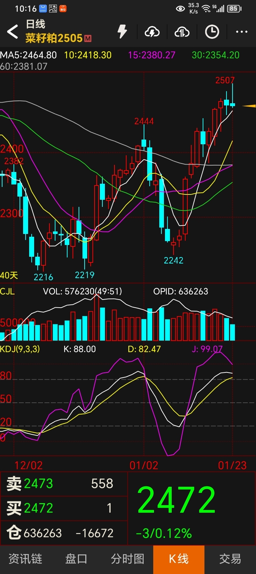The image size is (256, 574).
Task: Tap the K: 88.00 value
Action: pos(80,349)
